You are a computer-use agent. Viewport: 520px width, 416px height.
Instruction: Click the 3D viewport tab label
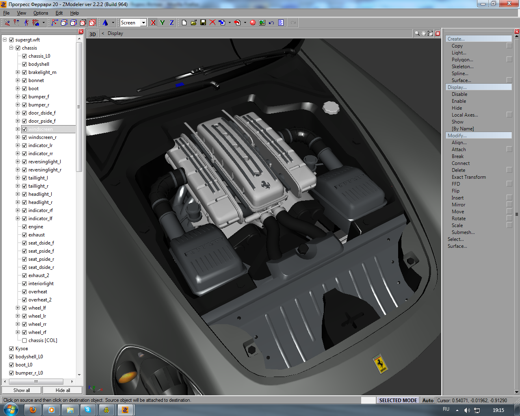pyautogui.click(x=93, y=34)
